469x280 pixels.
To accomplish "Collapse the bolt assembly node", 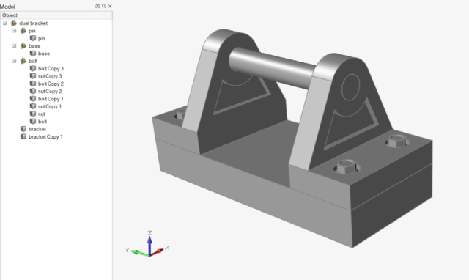I will tap(14, 61).
